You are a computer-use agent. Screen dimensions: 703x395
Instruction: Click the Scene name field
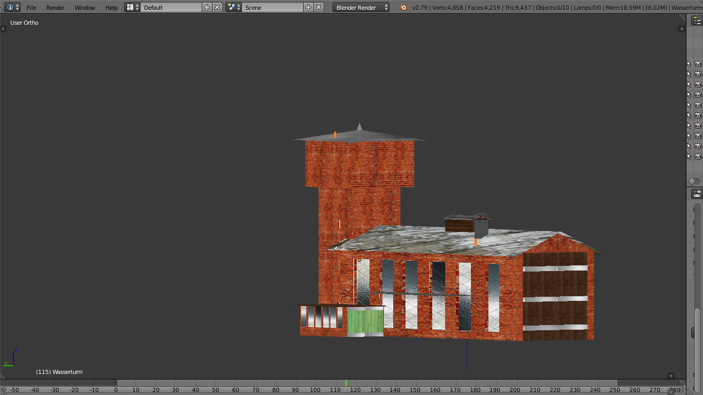point(272,7)
